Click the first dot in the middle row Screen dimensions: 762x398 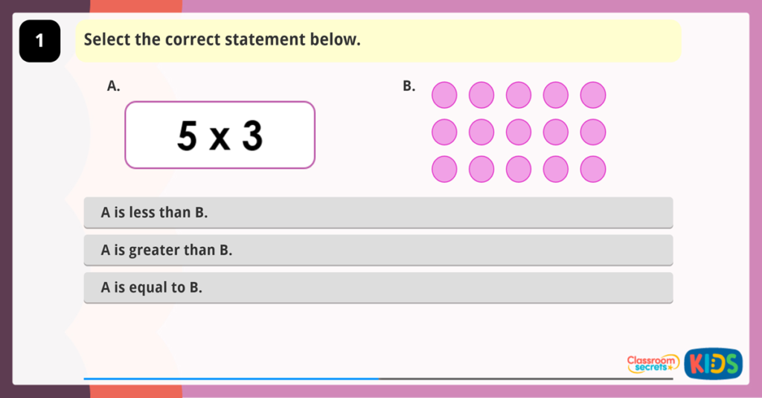pyautogui.click(x=444, y=132)
